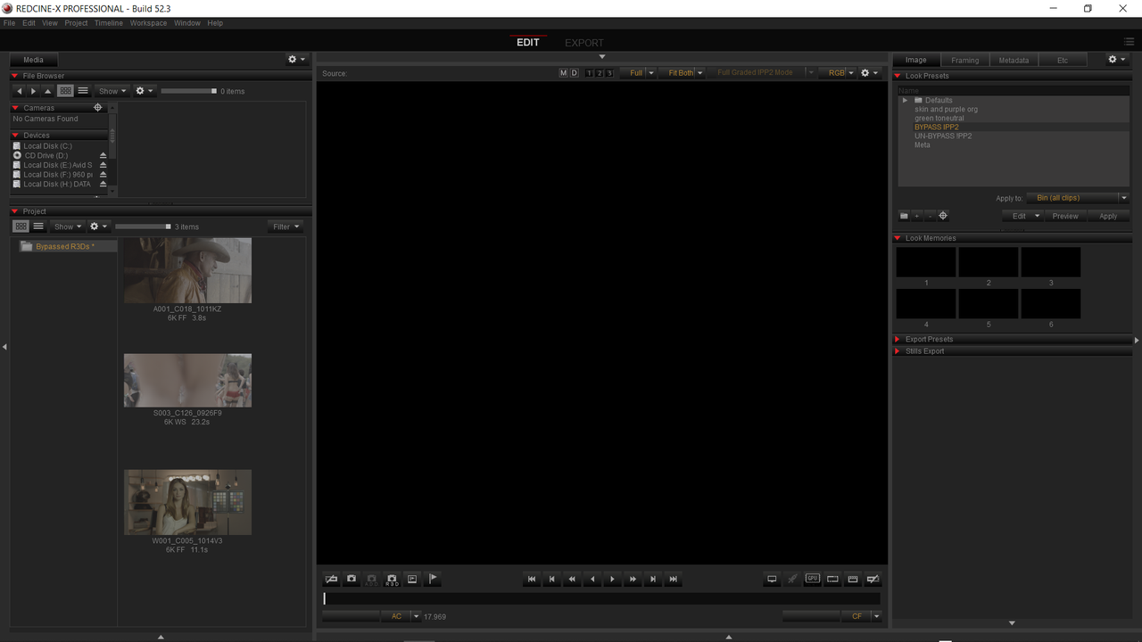Open the RGB channel dropdown
Screen dimensions: 1142x642
[838, 73]
